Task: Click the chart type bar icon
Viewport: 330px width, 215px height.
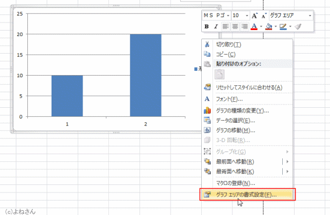Action: (207, 110)
